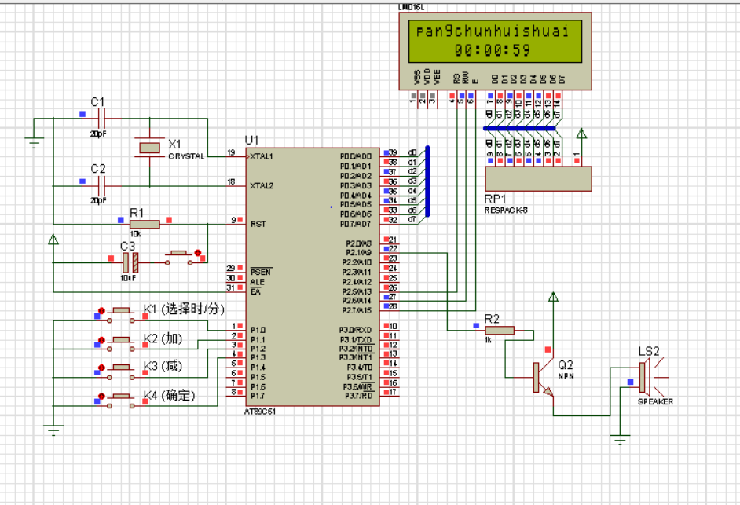Click the 'RST' pin label on U1
Screen dimensions: 740x505
(x=258, y=224)
